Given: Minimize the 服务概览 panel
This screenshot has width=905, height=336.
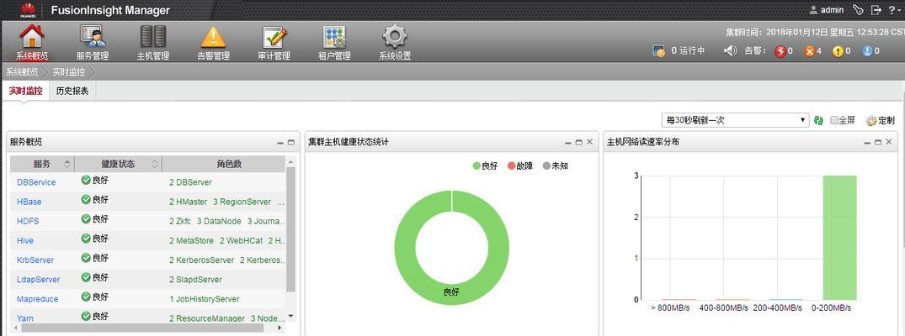Looking at the screenshot, I should [280, 142].
